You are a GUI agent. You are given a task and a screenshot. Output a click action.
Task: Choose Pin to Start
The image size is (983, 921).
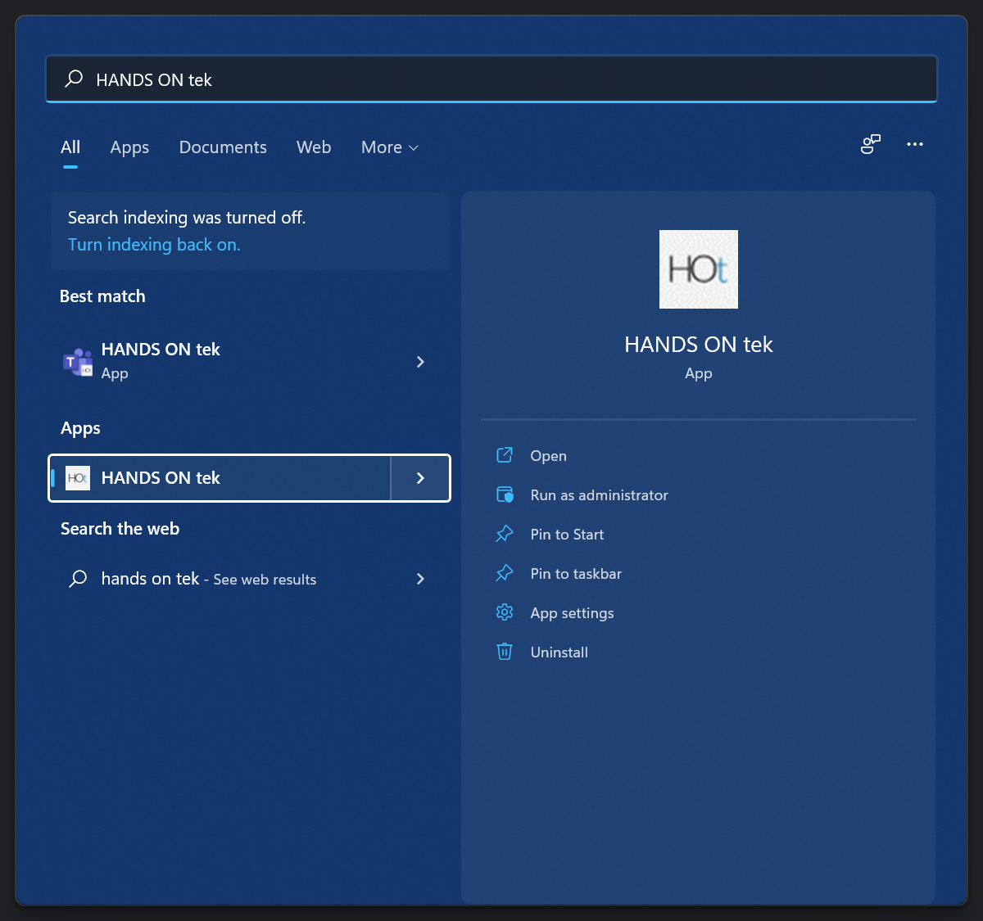[567, 535]
